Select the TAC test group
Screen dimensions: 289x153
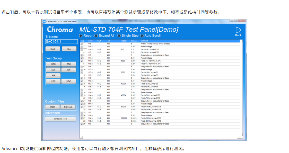pyautogui.click(x=68, y=64)
